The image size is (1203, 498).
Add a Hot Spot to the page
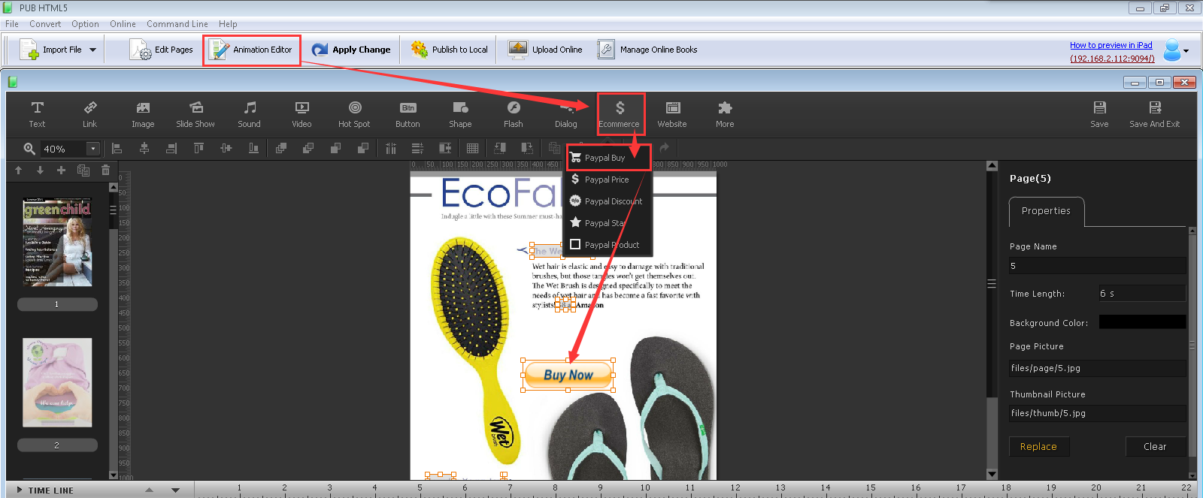click(354, 114)
